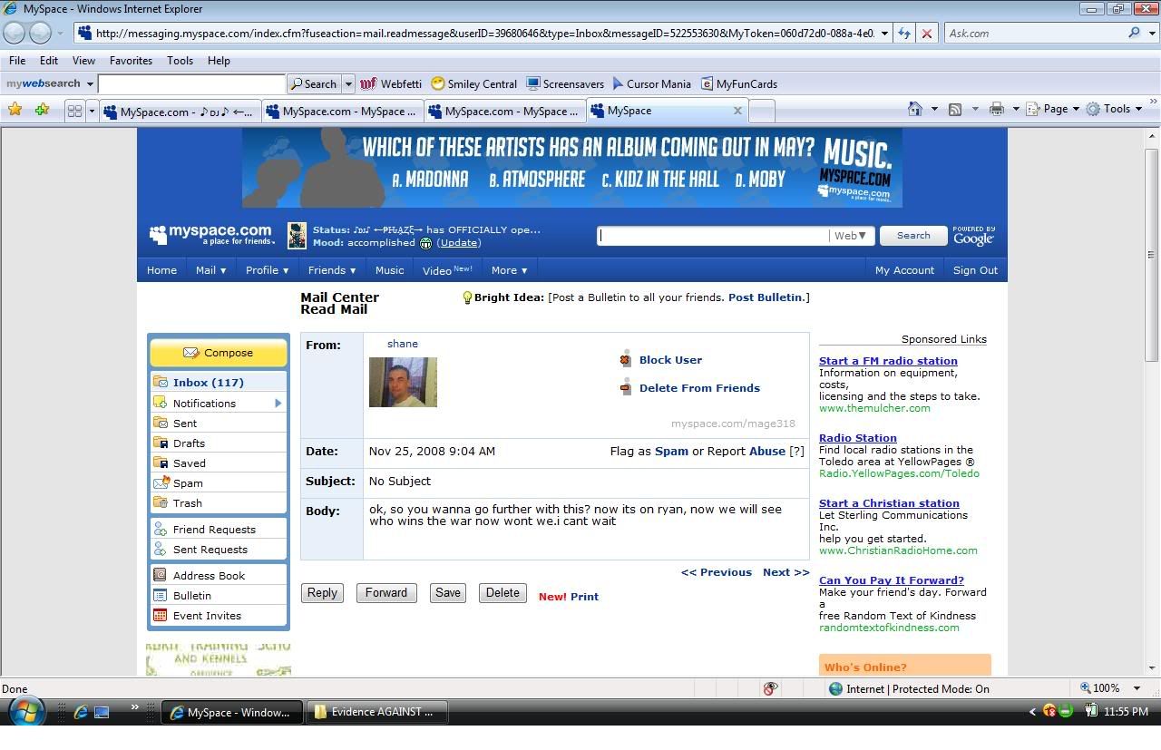Open the Screensavers toolbar button
The image size is (1161, 750).
(565, 83)
